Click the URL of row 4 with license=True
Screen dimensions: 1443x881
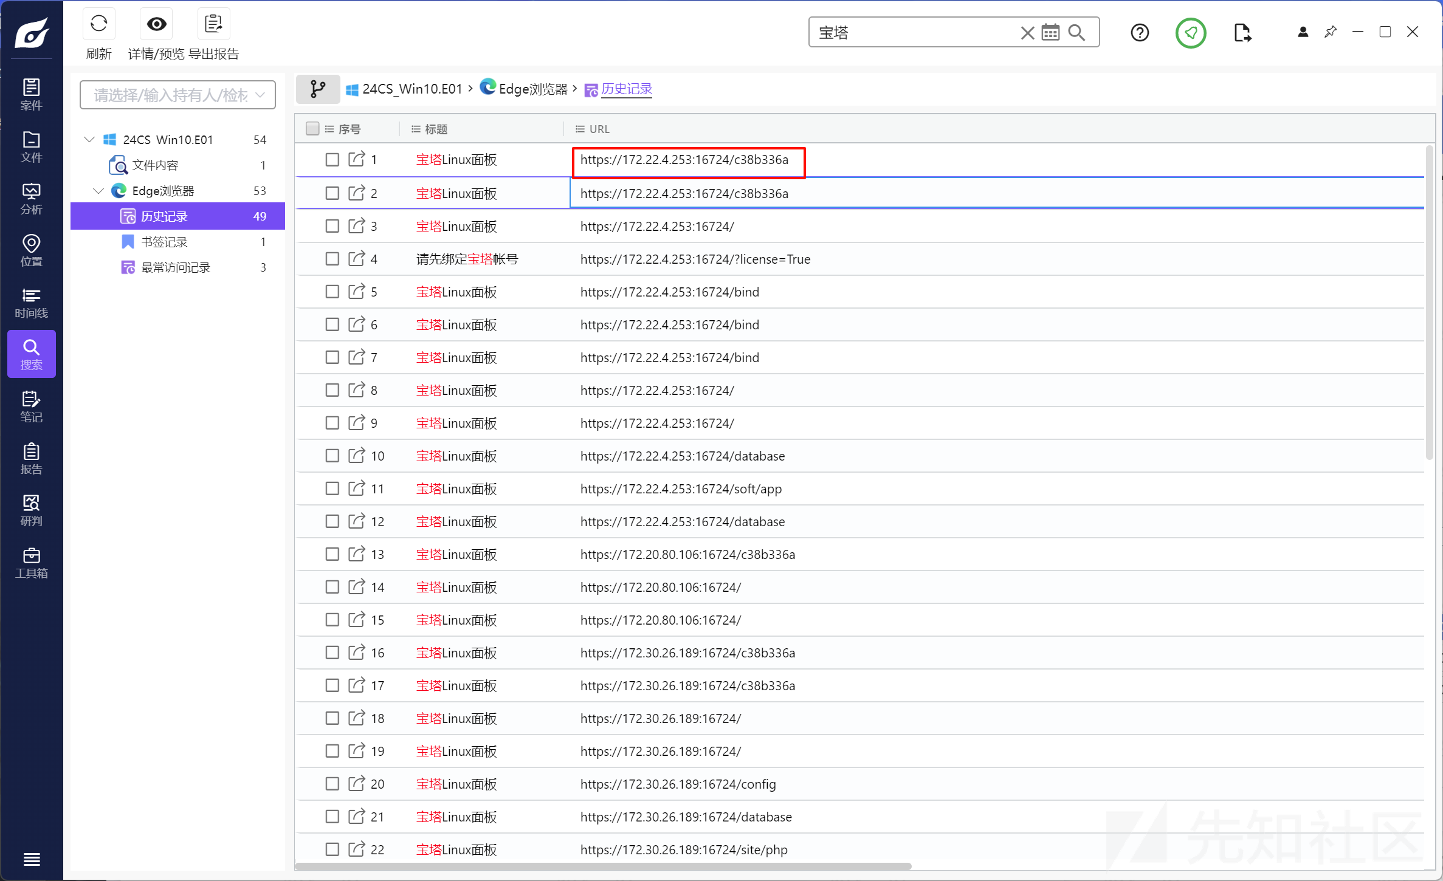tap(695, 259)
